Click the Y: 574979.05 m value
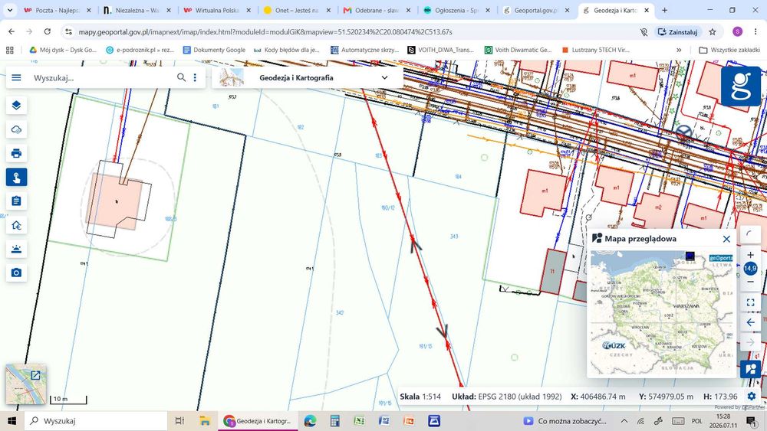 [666, 397]
